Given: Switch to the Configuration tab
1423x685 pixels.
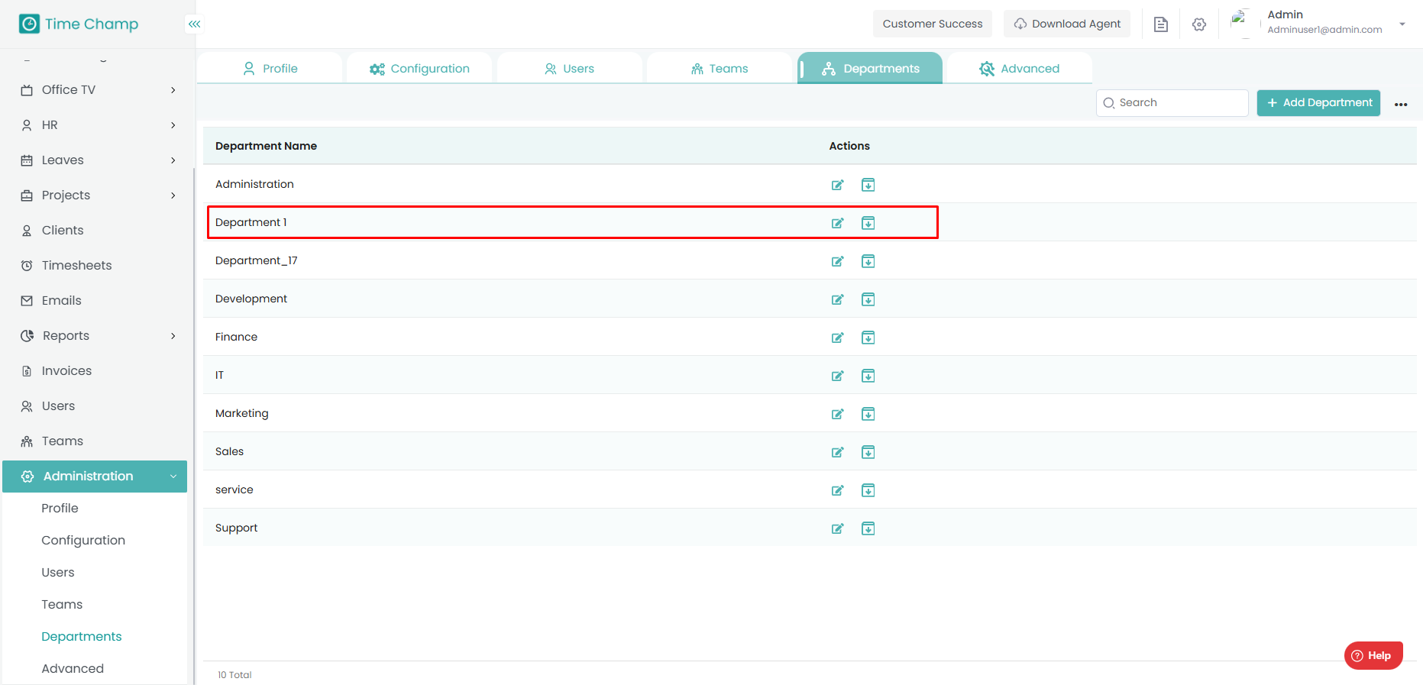Looking at the screenshot, I should click(x=419, y=68).
